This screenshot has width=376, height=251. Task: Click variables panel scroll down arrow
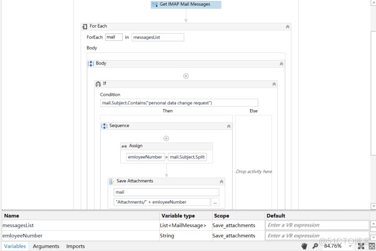(x=373, y=237)
